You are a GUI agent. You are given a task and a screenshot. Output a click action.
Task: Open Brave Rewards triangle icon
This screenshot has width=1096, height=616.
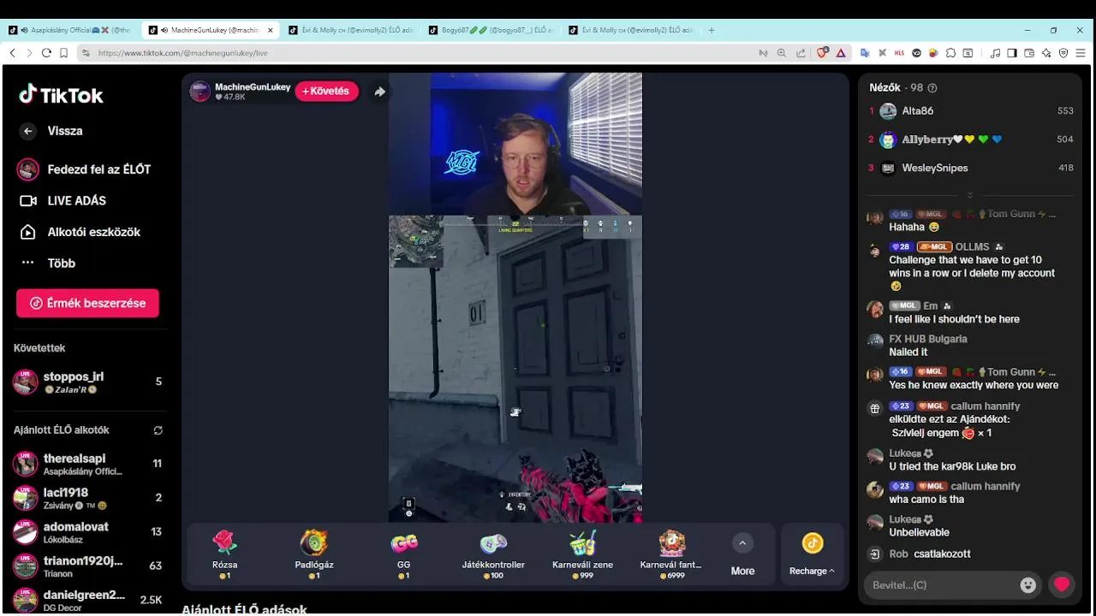coord(841,53)
